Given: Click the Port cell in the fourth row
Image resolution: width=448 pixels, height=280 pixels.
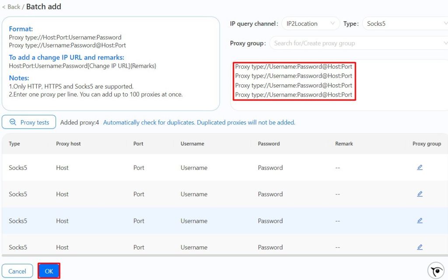Looking at the screenshot, I should click(x=139, y=247).
